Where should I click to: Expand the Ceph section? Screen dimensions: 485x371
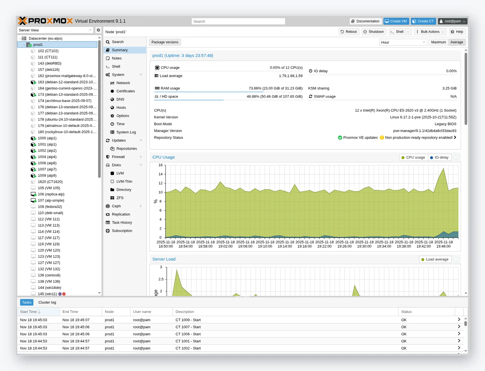pyautogui.click(x=141, y=206)
